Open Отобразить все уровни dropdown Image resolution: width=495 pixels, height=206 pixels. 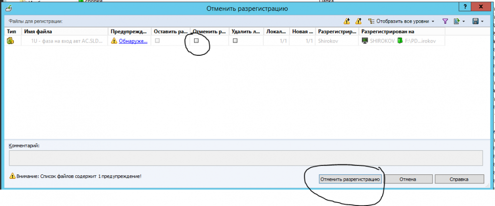pyautogui.click(x=401, y=21)
